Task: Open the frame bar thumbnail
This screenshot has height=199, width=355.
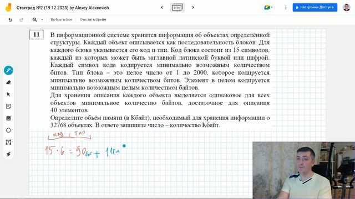Action: (177, 8)
